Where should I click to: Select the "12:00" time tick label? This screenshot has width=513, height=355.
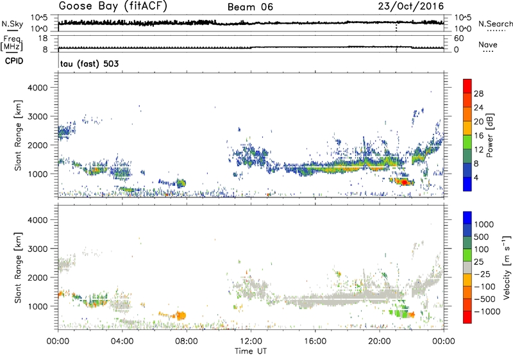251,342
